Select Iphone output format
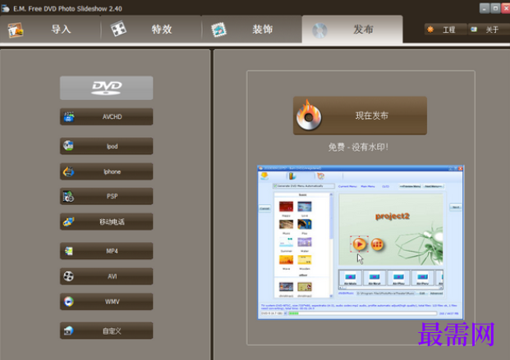Screen dimensions: 510x360 107,171
